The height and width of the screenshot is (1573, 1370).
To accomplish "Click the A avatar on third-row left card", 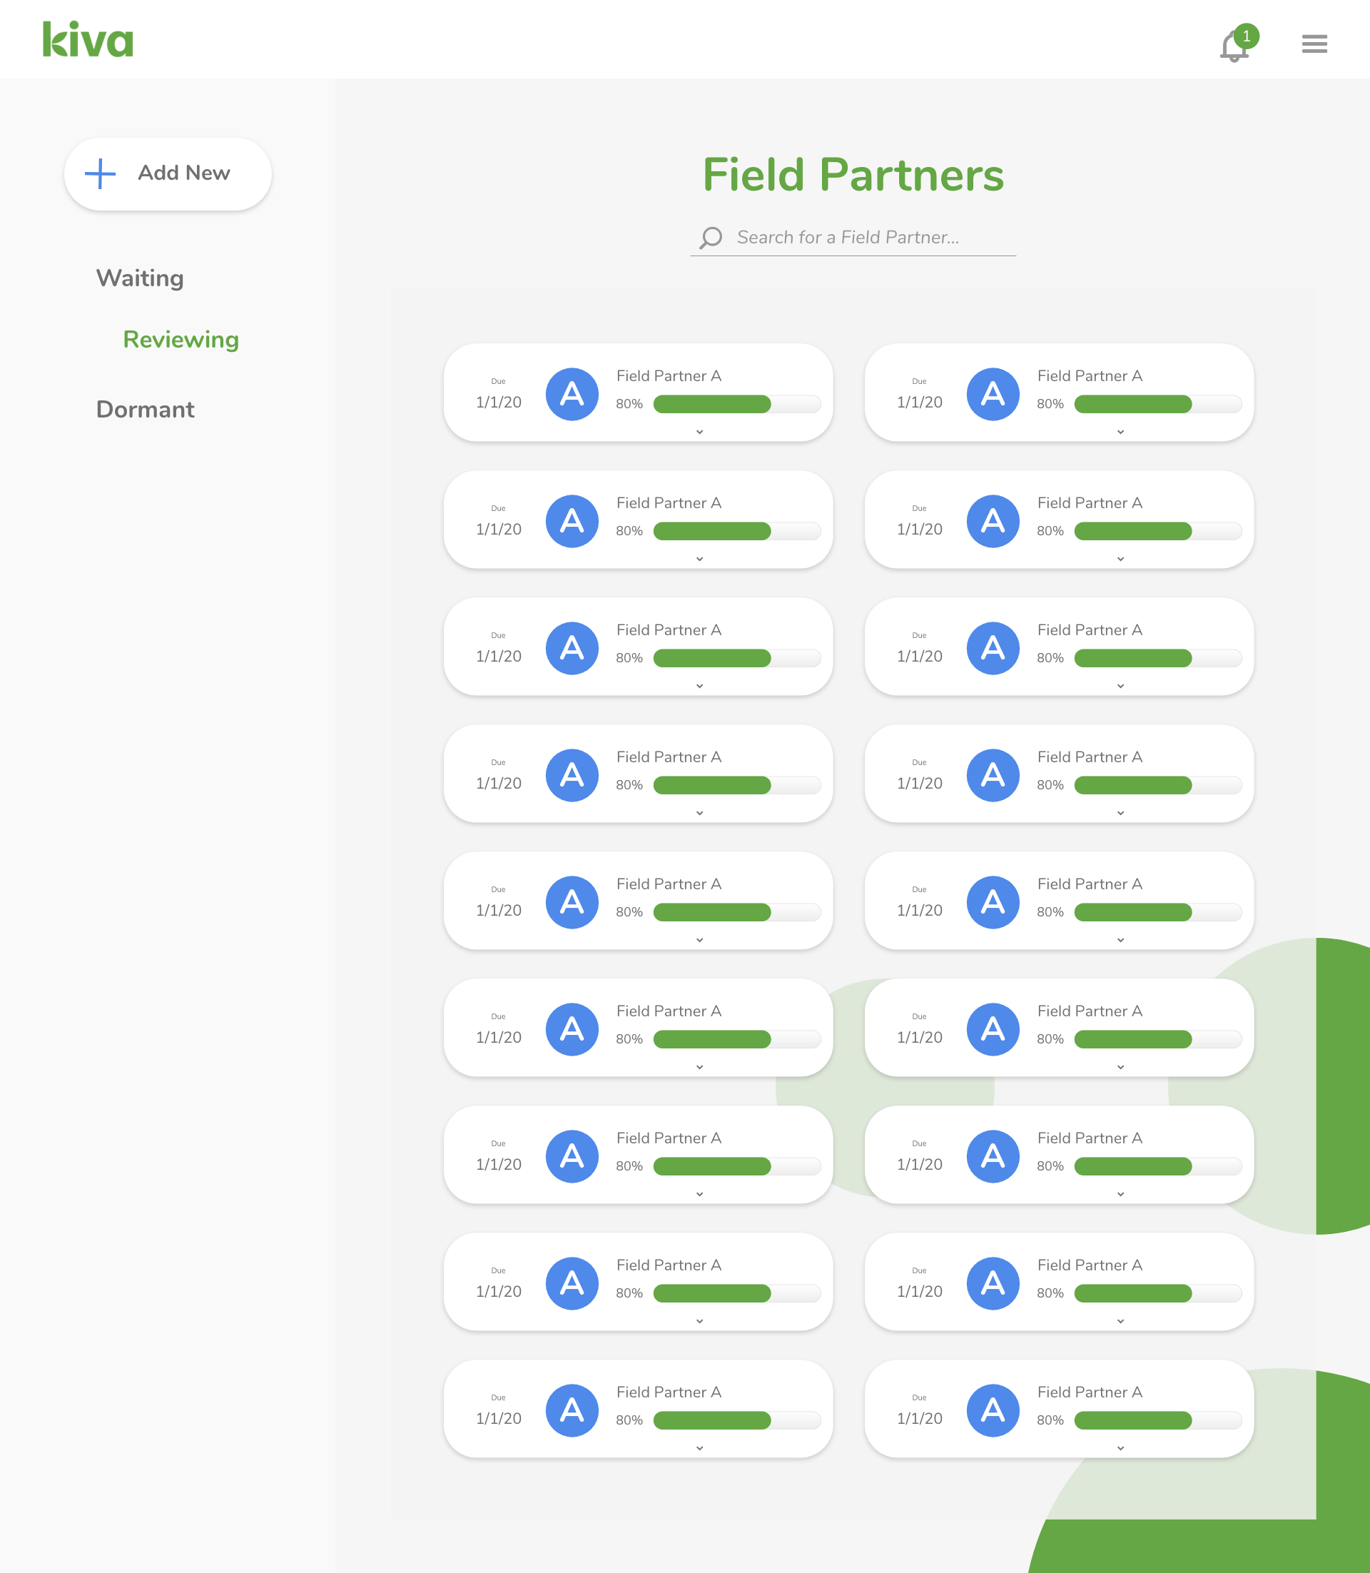I will 572,648.
